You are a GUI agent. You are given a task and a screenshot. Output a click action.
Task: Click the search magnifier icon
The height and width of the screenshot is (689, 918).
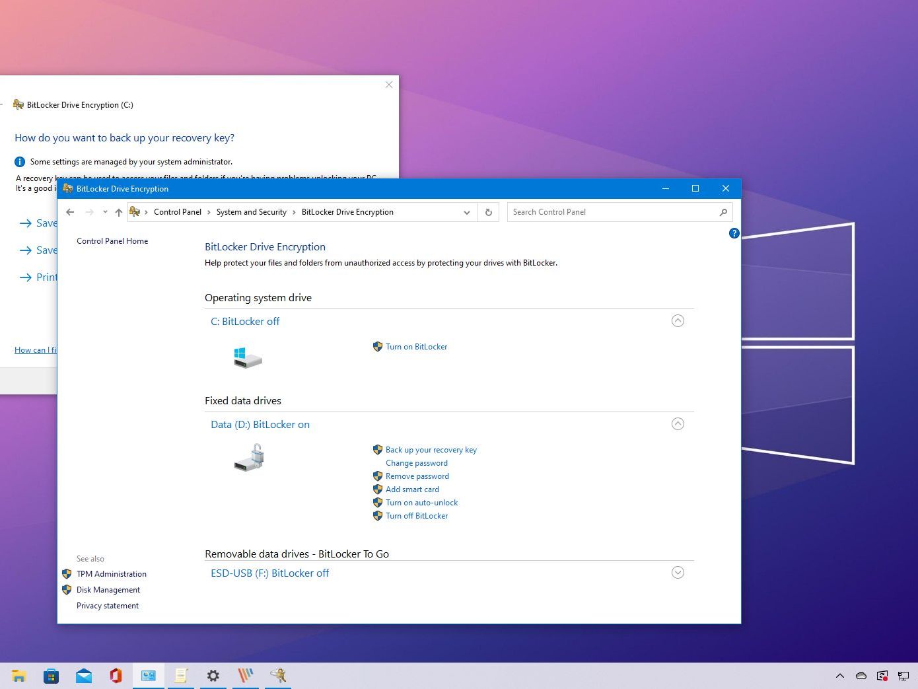coord(723,212)
